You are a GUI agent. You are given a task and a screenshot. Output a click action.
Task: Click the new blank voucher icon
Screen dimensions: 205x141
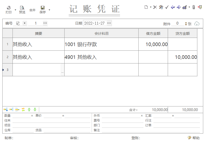(146, 7)
